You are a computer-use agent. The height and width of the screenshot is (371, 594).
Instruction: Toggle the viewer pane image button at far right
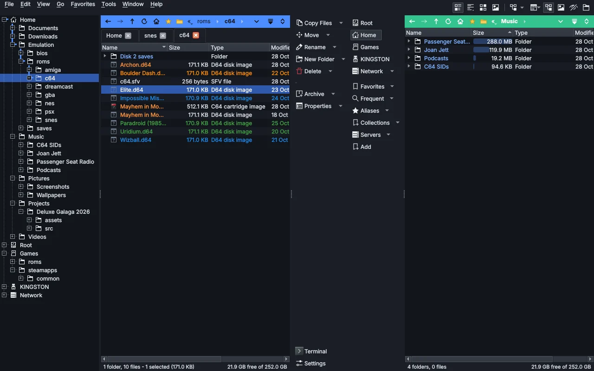pyautogui.click(x=561, y=7)
